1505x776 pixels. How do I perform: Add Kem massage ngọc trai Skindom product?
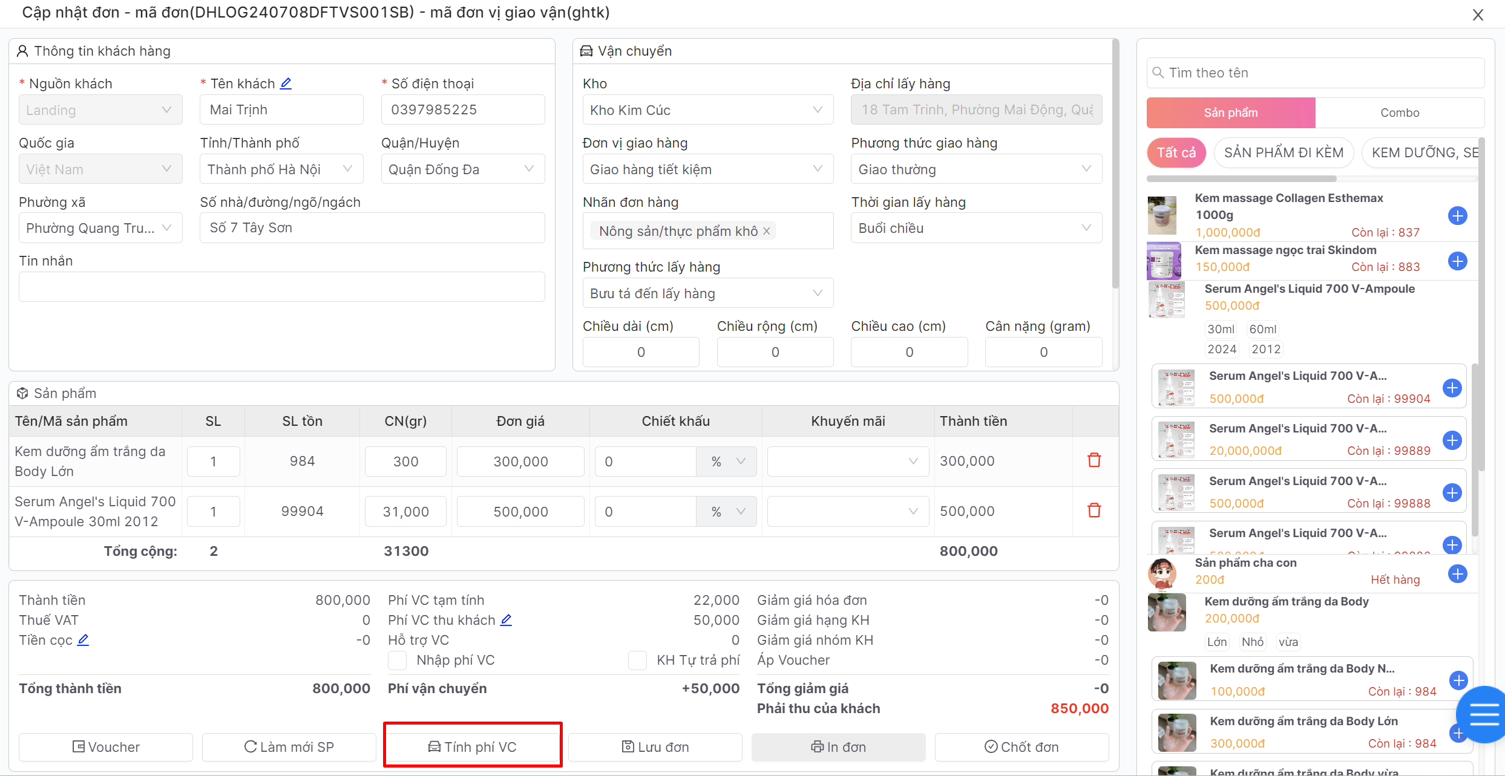(x=1457, y=261)
